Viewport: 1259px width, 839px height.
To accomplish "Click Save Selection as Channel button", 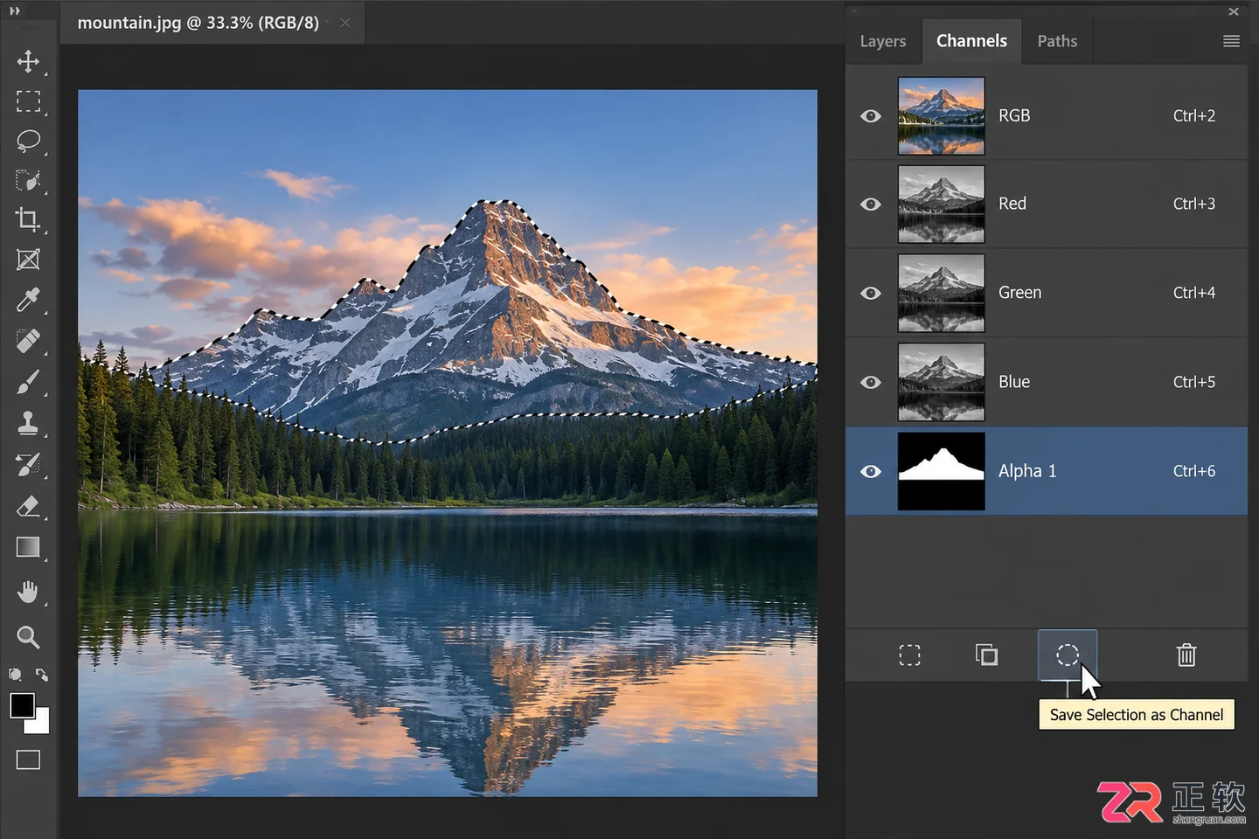I will point(1067,655).
